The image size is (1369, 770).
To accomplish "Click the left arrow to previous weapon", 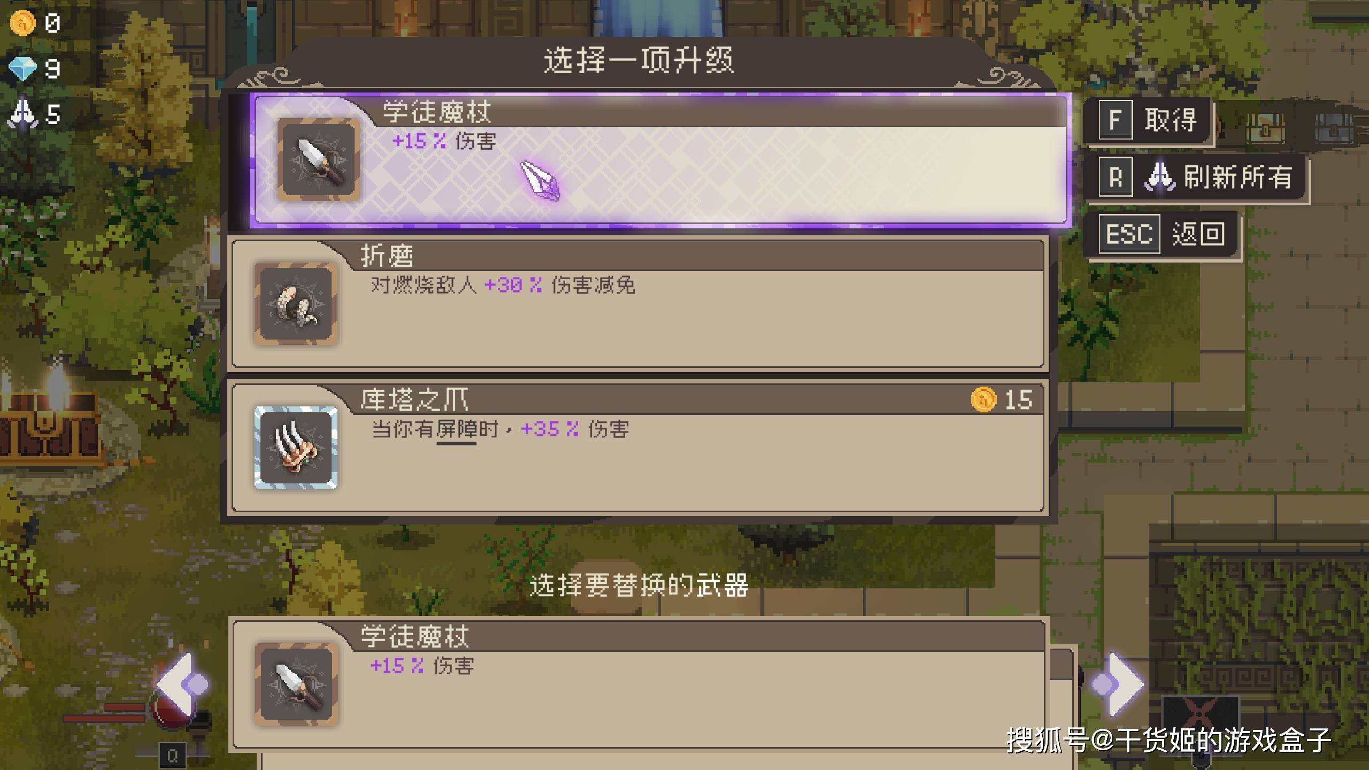I will pyautogui.click(x=182, y=684).
